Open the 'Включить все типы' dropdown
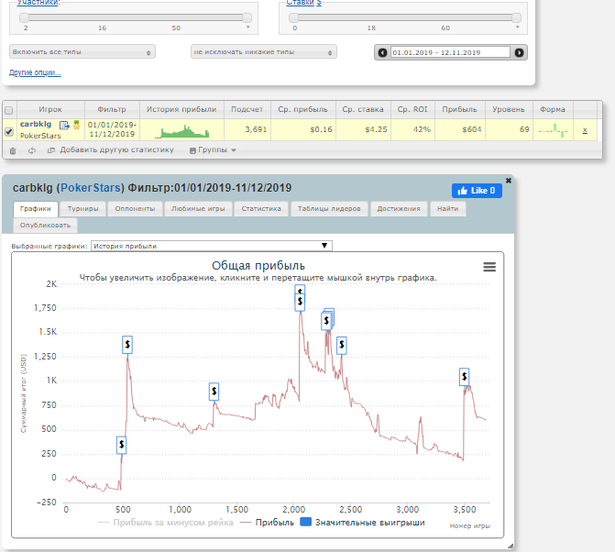Image resolution: width=615 pixels, height=552 pixels. (82, 51)
